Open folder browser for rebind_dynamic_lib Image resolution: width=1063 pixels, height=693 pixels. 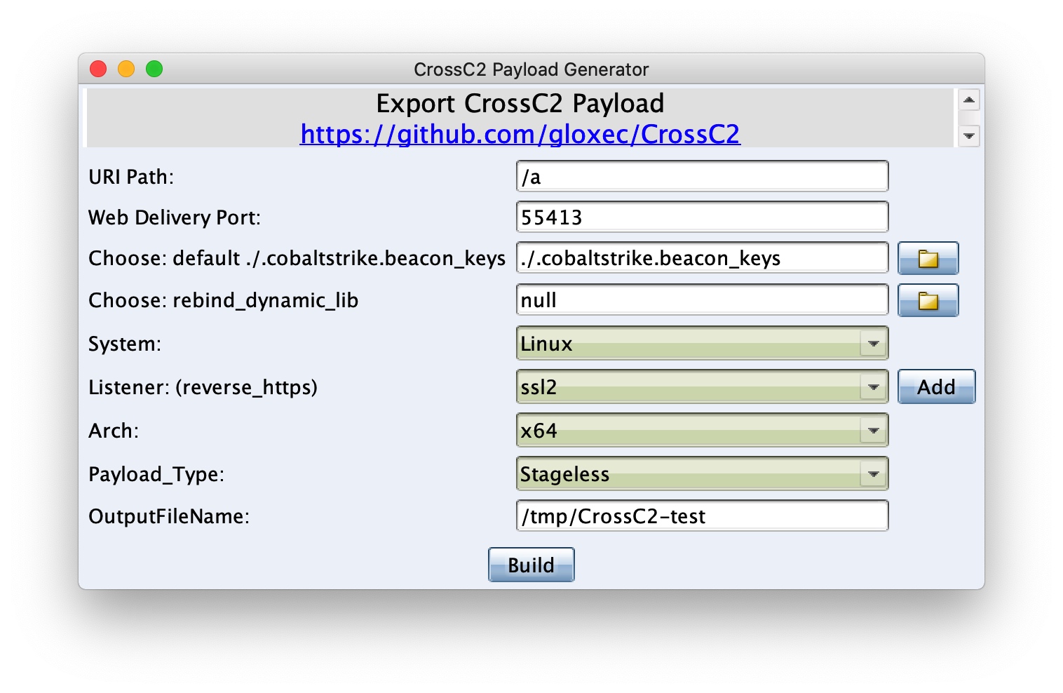pyautogui.click(x=928, y=300)
